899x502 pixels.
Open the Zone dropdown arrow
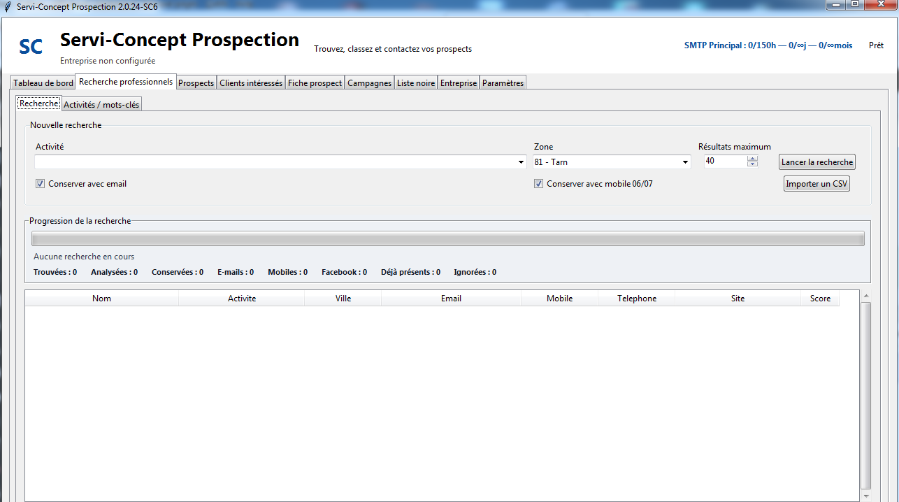pos(685,162)
